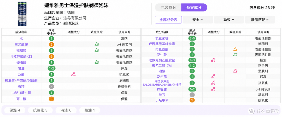The width and height of the screenshot is (282, 117).
Task: Click the safety score badge 1 for 水
Action: click(x=51, y=38)
